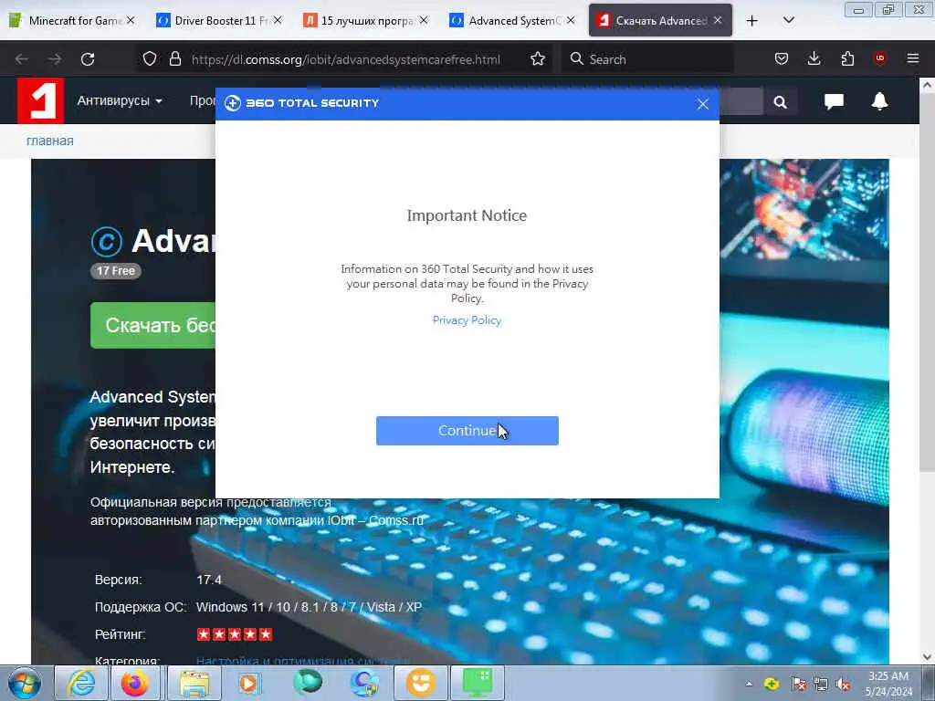The width and height of the screenshot is (935, 701).
Task: Reload the current page
Action: point(88,59)
